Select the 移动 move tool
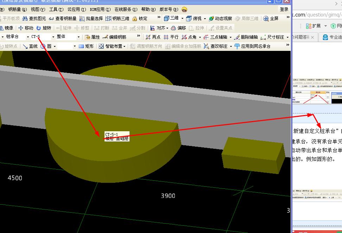 point(26,28)
